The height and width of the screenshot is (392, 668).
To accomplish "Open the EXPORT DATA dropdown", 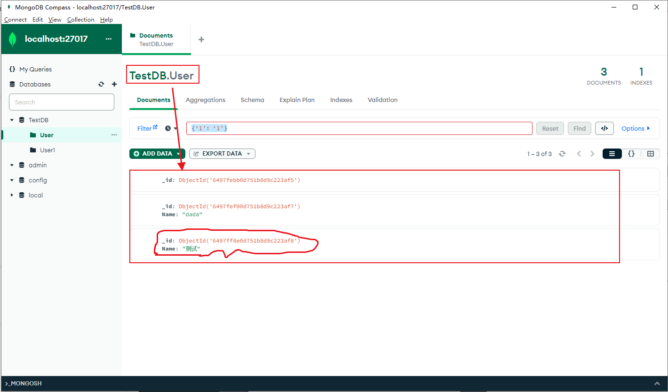I will coord(222,154).
